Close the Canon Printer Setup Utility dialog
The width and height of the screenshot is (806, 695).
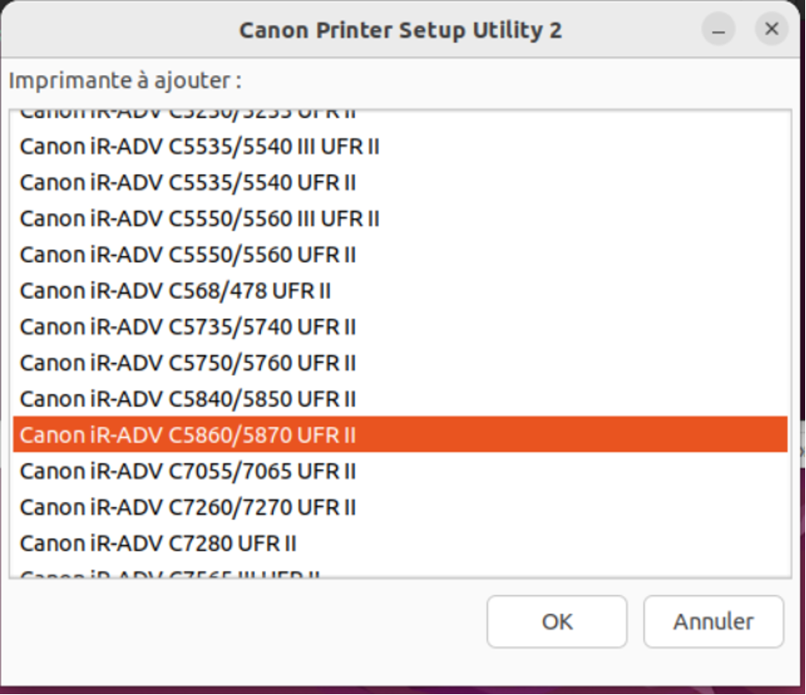pyautogui.click(x=772, y=30)
